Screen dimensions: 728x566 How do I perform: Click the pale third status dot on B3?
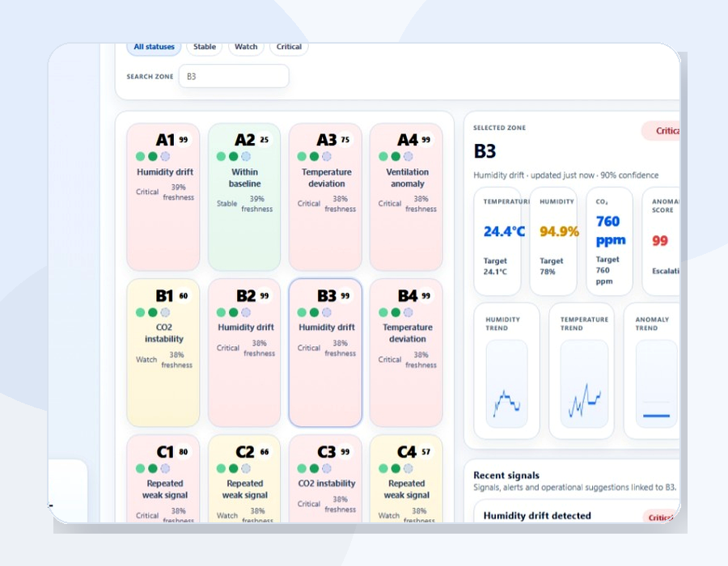tap(327, 312)
